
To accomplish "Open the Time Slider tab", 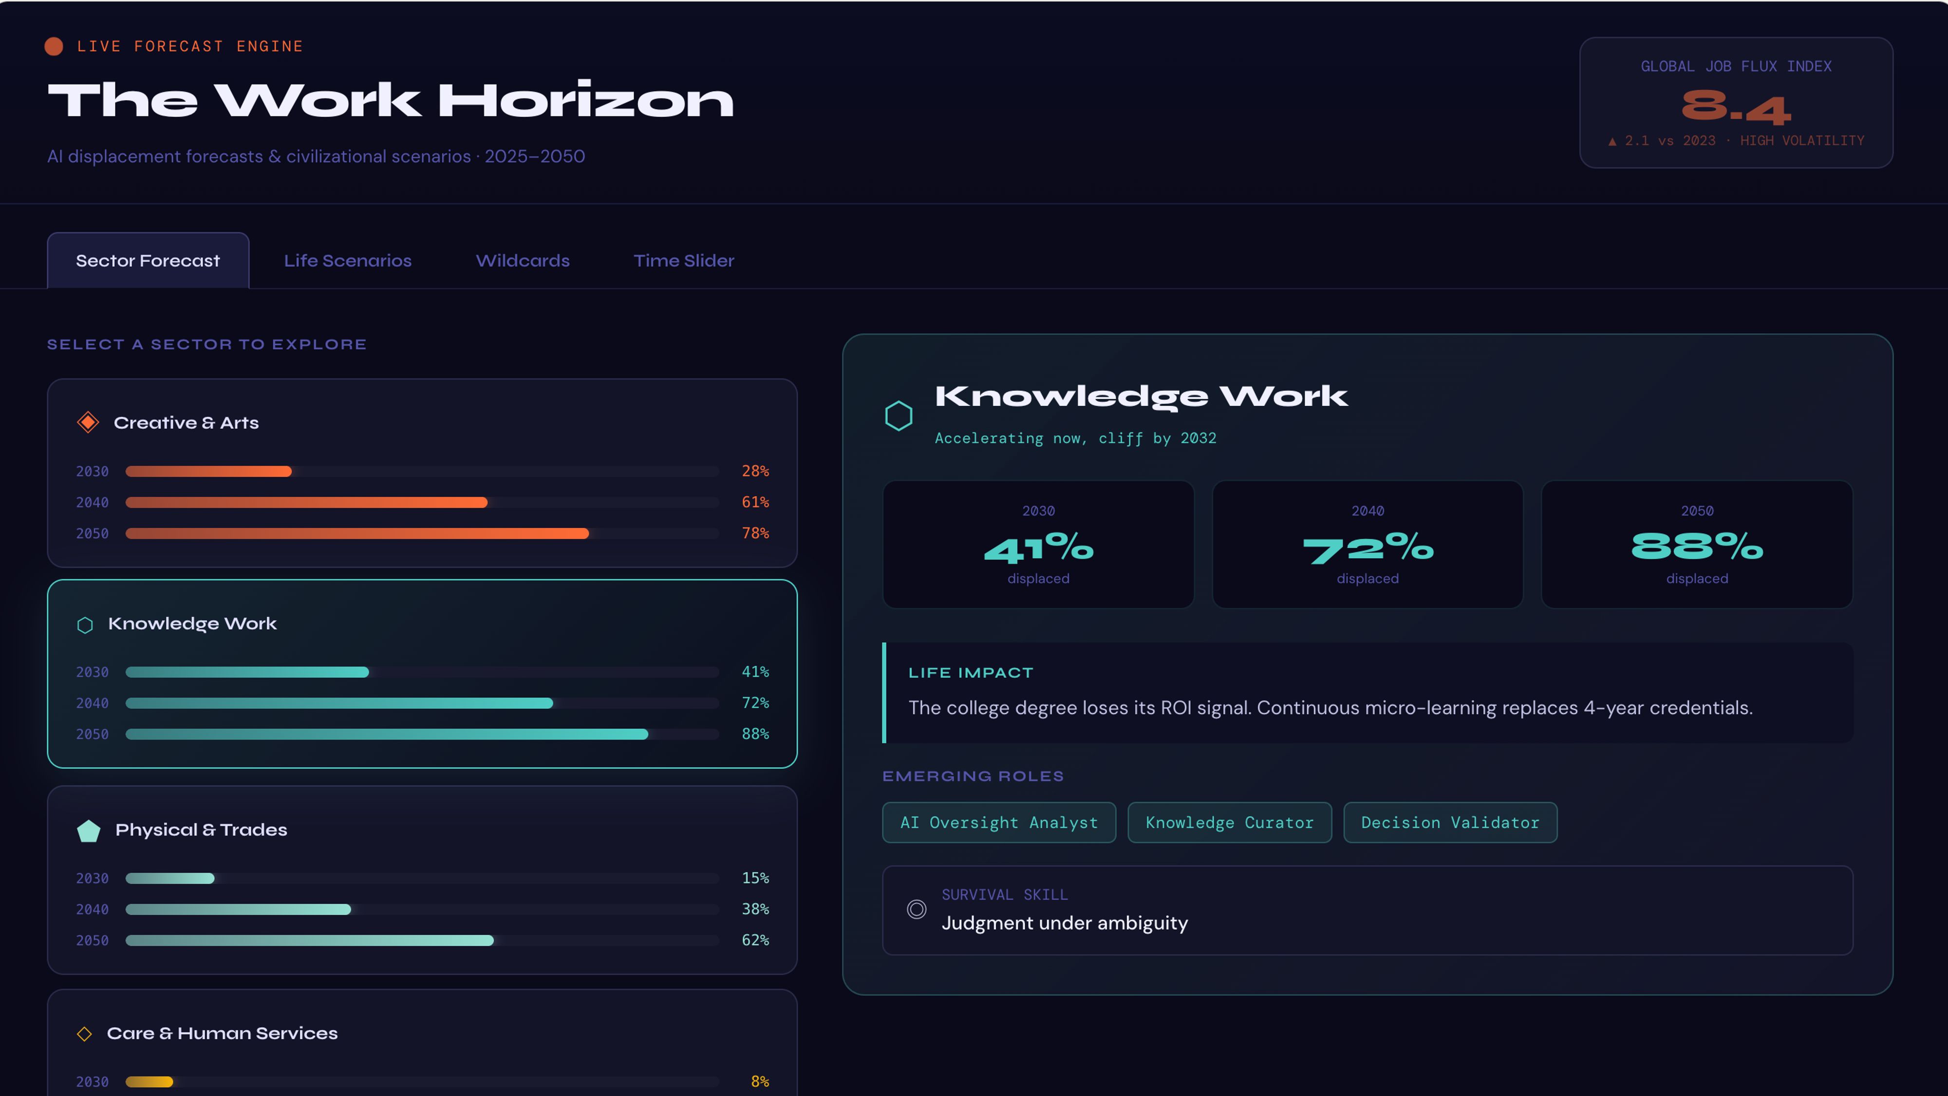I will point(684,261).
